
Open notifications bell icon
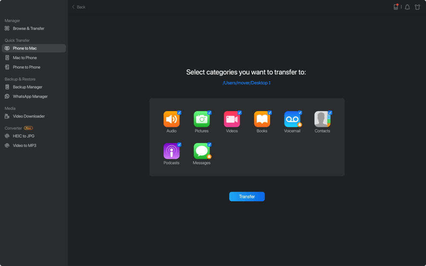coord(407,7)
